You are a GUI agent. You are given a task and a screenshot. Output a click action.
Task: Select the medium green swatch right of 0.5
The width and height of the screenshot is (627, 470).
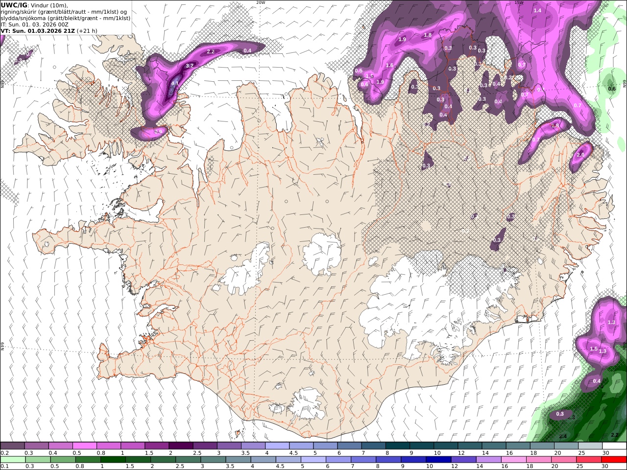click(63, 459)
